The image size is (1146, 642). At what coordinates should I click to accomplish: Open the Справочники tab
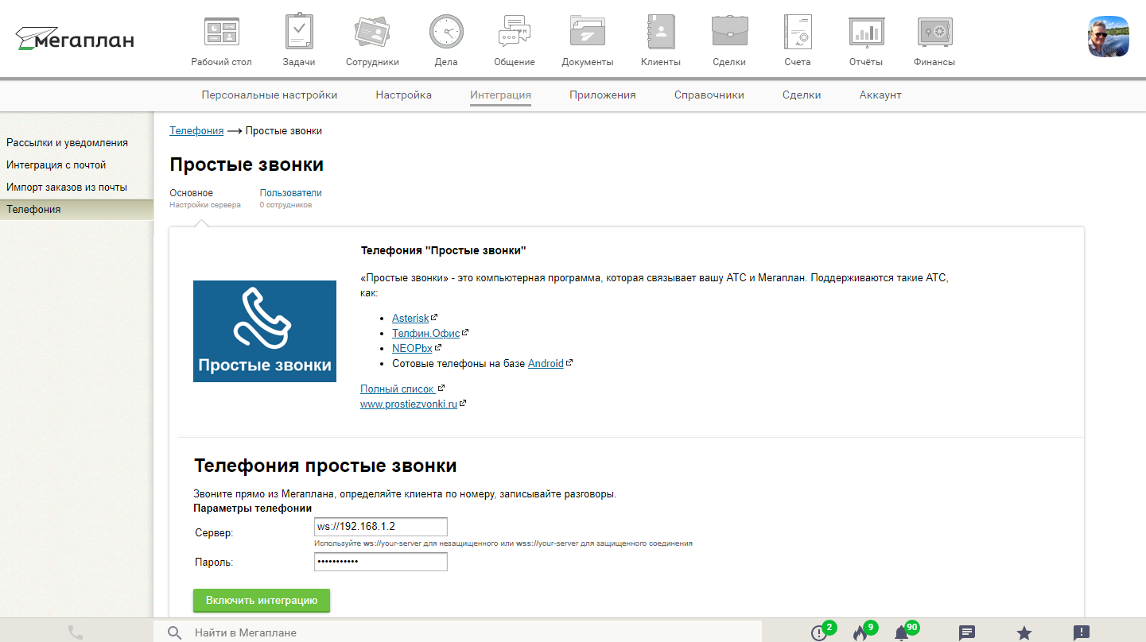tap(709, 95)
